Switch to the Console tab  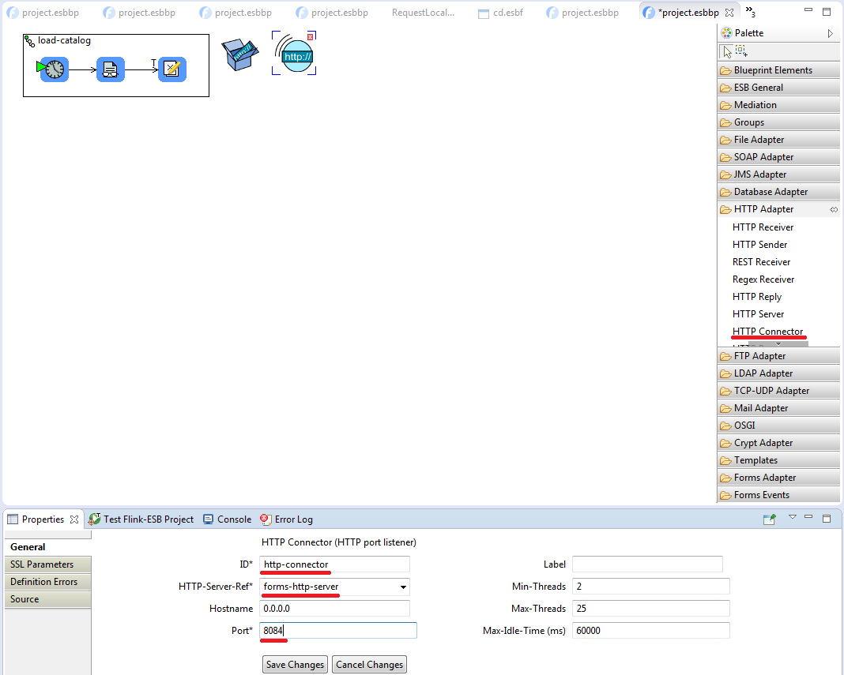[233, 519]
